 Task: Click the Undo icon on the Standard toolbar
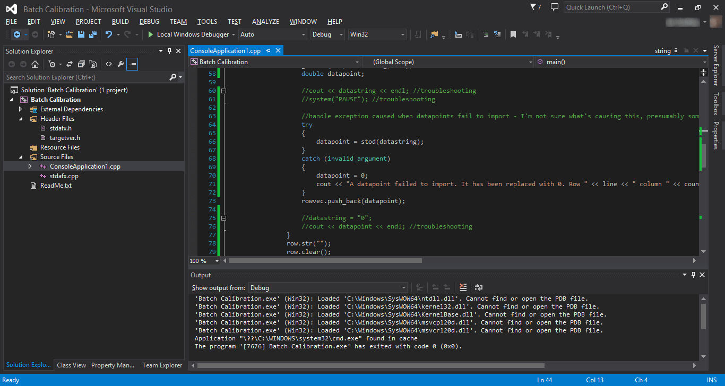[109, 34]
